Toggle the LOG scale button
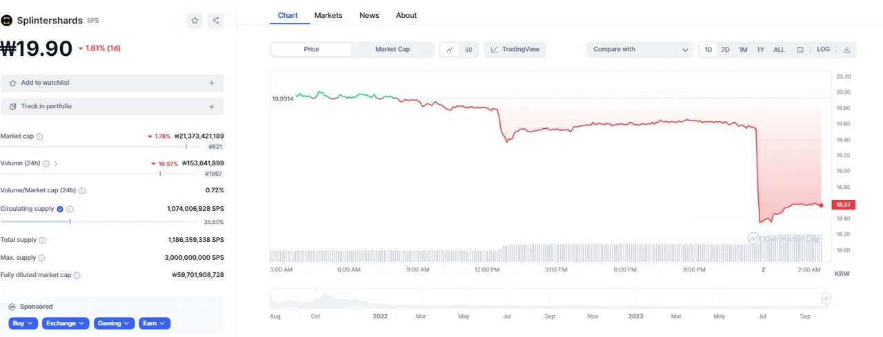 pos(824,50)
